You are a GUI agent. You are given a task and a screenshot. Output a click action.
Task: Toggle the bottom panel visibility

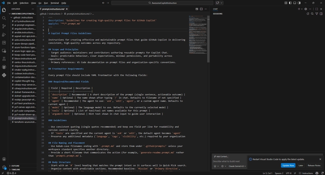point(294,3)
